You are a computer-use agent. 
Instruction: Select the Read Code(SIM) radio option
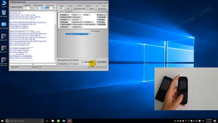77,24
